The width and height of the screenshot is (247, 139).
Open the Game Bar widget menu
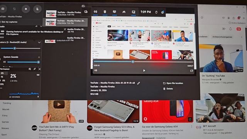(86, 12)
